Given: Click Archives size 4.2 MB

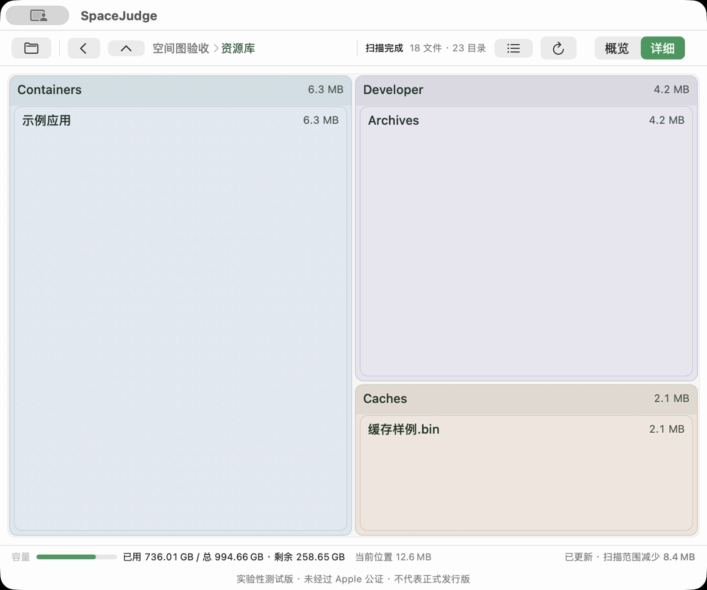Looking at the screenshot, I should (666, 120).
